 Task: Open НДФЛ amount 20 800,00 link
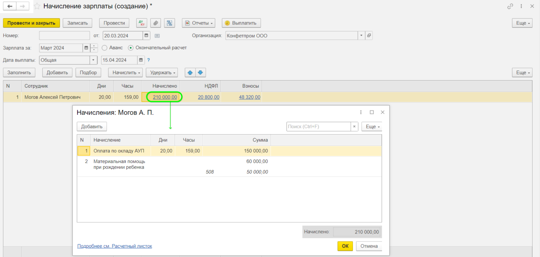coord(209,97)
